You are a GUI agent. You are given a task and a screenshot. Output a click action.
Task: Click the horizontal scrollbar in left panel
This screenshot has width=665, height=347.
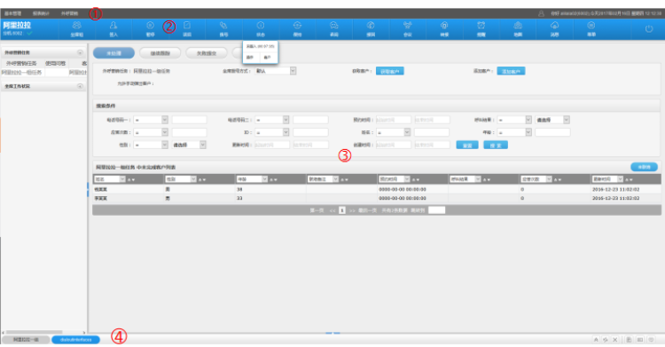pos(35,332)
